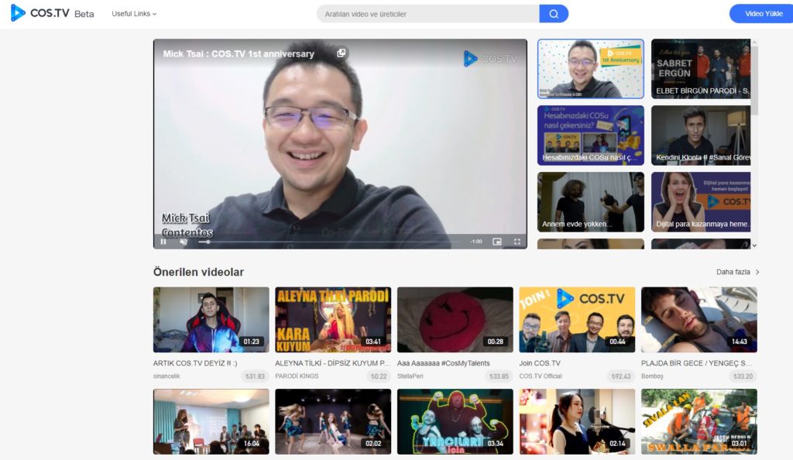Toggle picture-in-picture mode in player
The width and height of the screenshot is (793, 460).
pyautogui.click(x=497, y=242)
